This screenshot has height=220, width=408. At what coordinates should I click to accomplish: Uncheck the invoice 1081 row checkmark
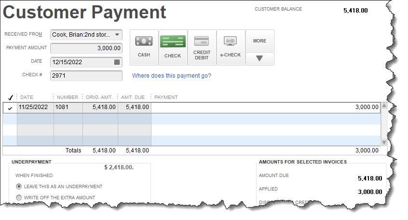10,108
